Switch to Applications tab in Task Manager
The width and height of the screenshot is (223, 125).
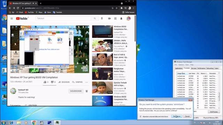point(179,68)
